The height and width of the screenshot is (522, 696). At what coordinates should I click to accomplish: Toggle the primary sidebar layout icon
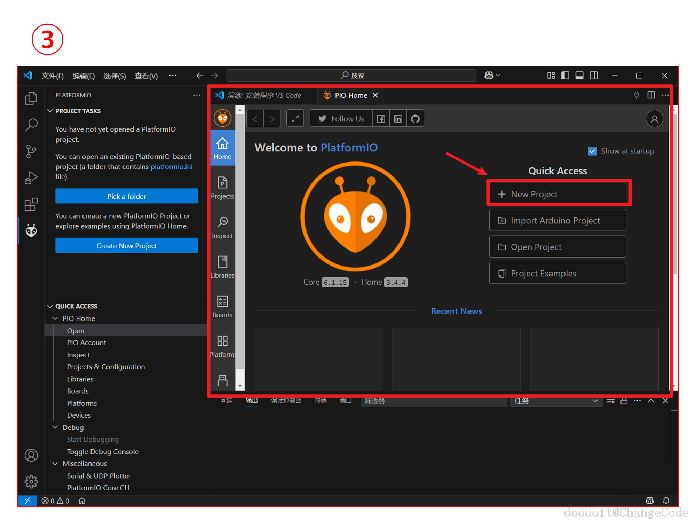[565, 76]
